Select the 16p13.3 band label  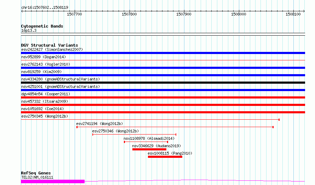(x=29, y=30)
